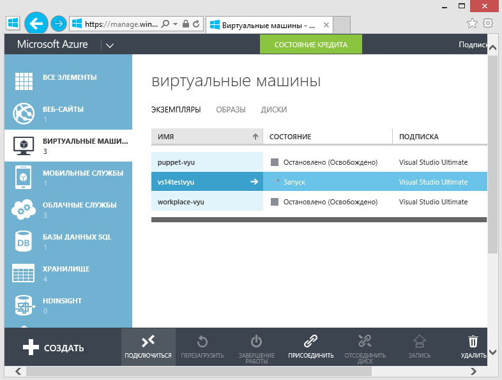The height and width of the screenshot is (380, 502).
Task: Select the puppet-vyu virtual machine
Action: pos(207,162)
